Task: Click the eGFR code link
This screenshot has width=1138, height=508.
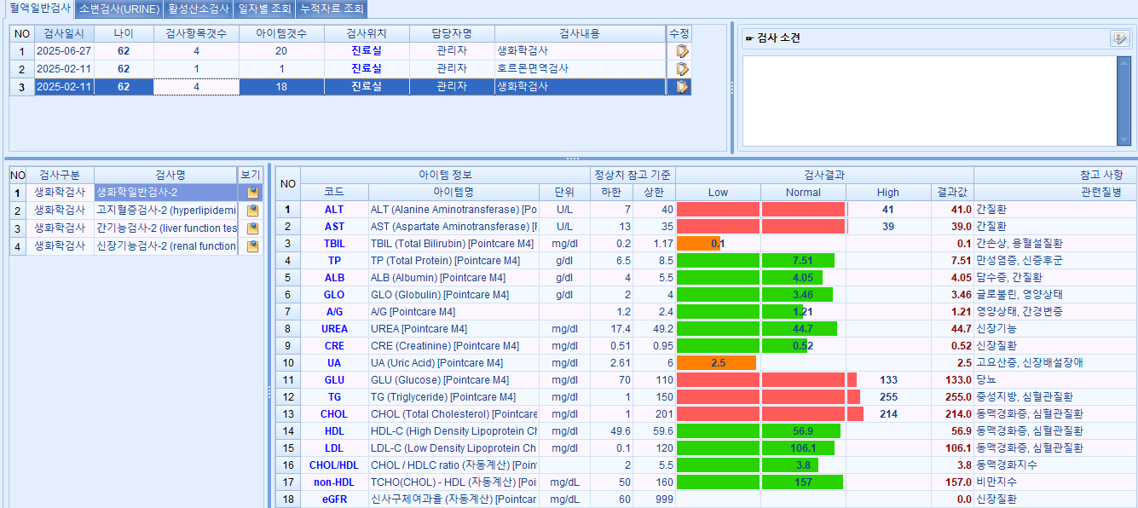Action: [333, 499]
